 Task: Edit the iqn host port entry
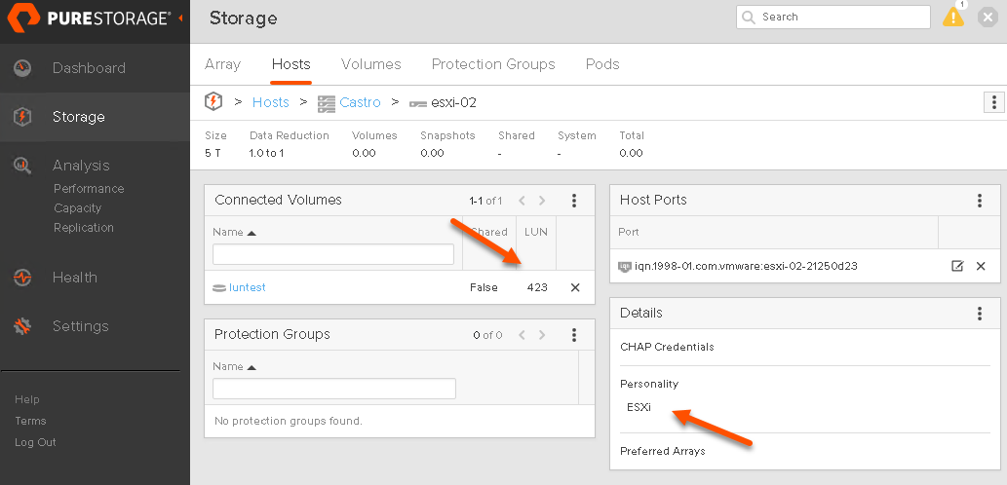pos(957,266)
